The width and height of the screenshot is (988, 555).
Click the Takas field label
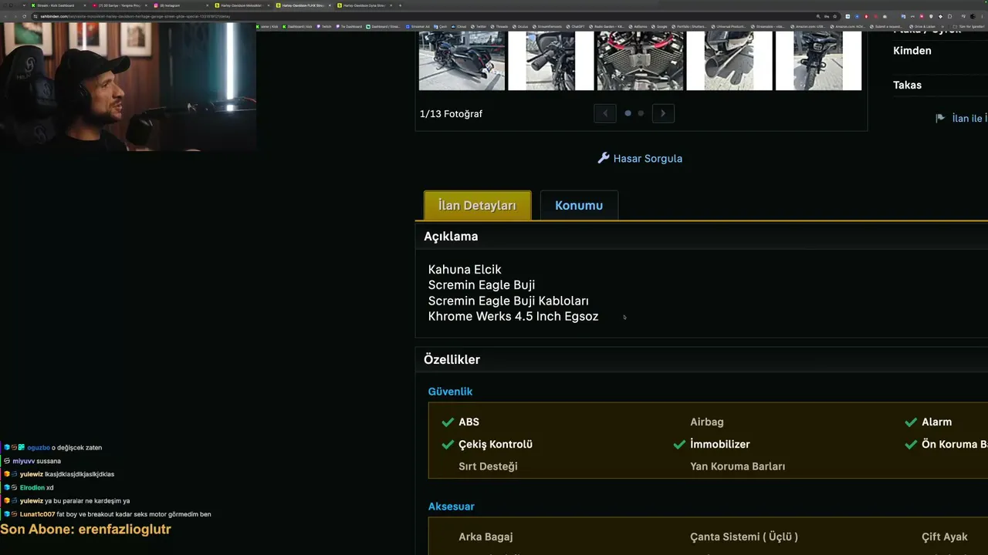tap(907, 85)
